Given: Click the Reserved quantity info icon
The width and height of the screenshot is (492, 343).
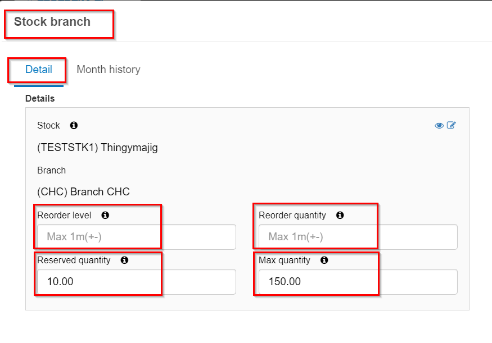Looking at the screenshot, I should click(124, 260).
